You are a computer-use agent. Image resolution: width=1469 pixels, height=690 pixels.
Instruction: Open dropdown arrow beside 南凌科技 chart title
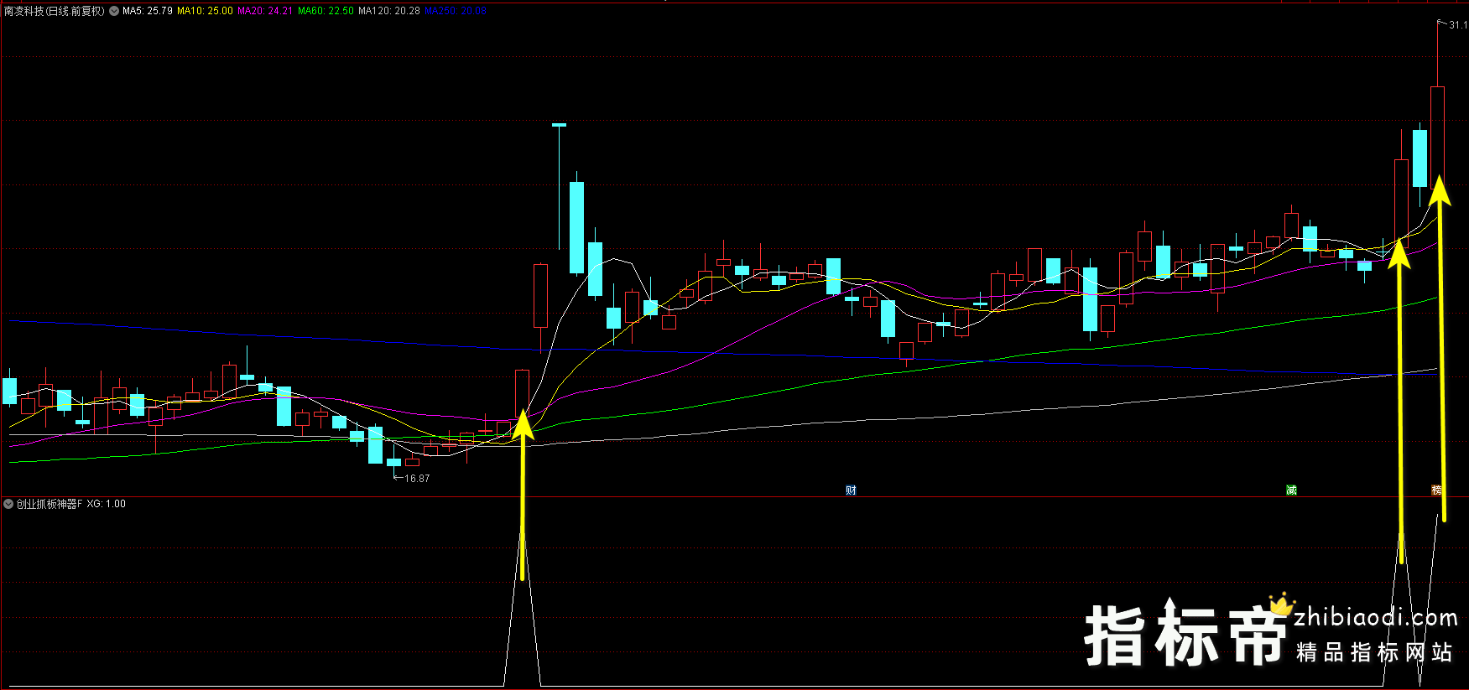click(x=114, y=11)
